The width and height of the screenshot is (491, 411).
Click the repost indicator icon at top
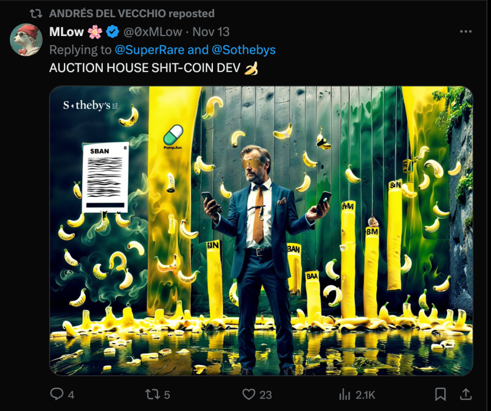[x=36, y=14]
